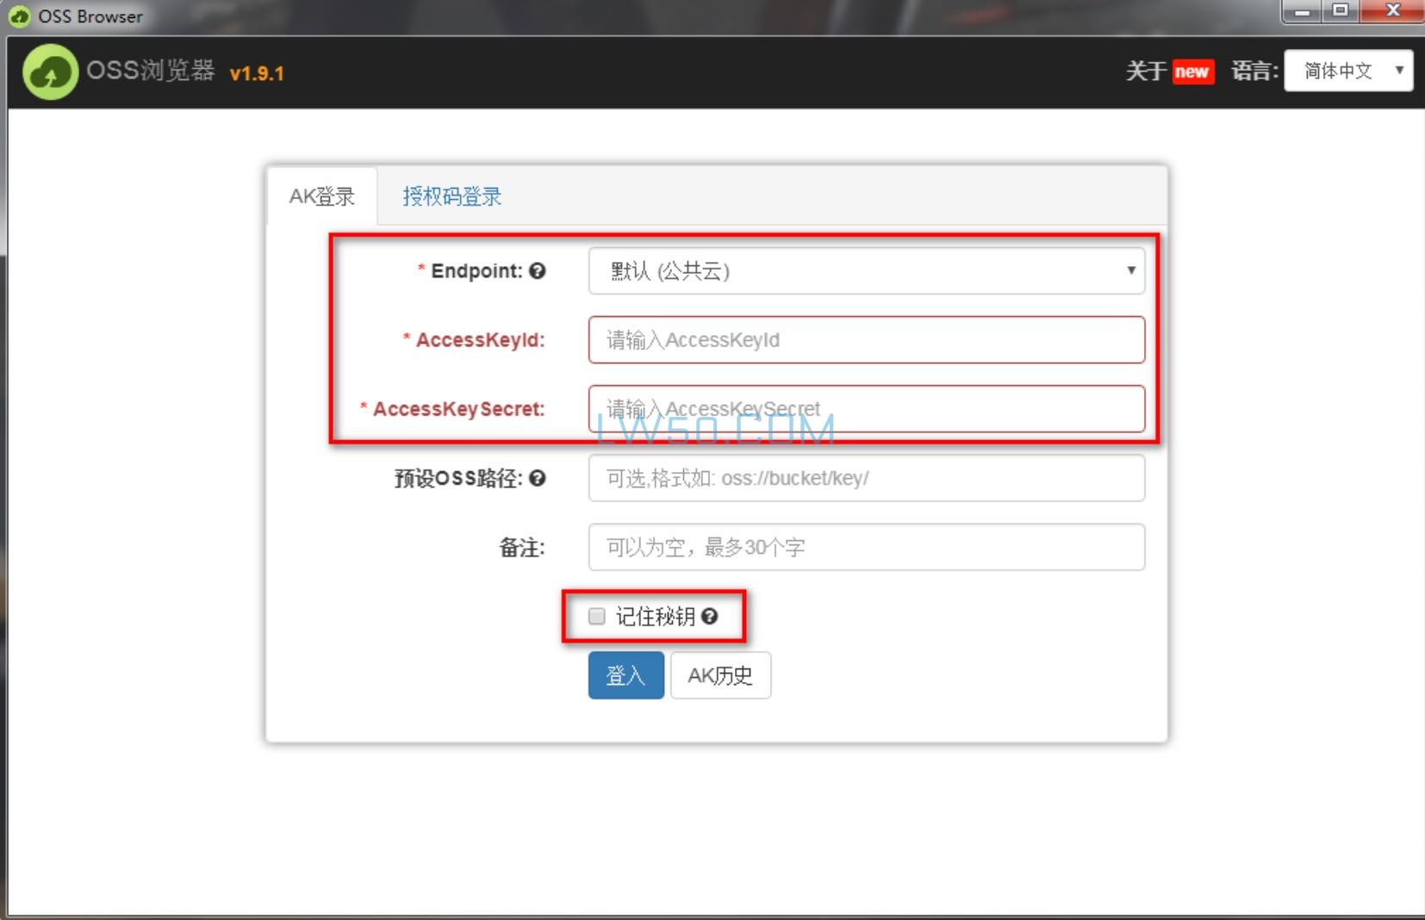1425x920 pixels.
Task: Enable the 记住秘钥 checkbox
Action: (x=597, y=616)
